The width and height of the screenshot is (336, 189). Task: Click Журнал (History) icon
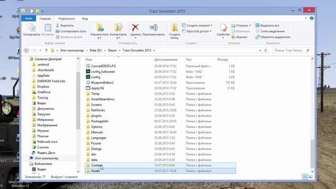pos(233,37)
